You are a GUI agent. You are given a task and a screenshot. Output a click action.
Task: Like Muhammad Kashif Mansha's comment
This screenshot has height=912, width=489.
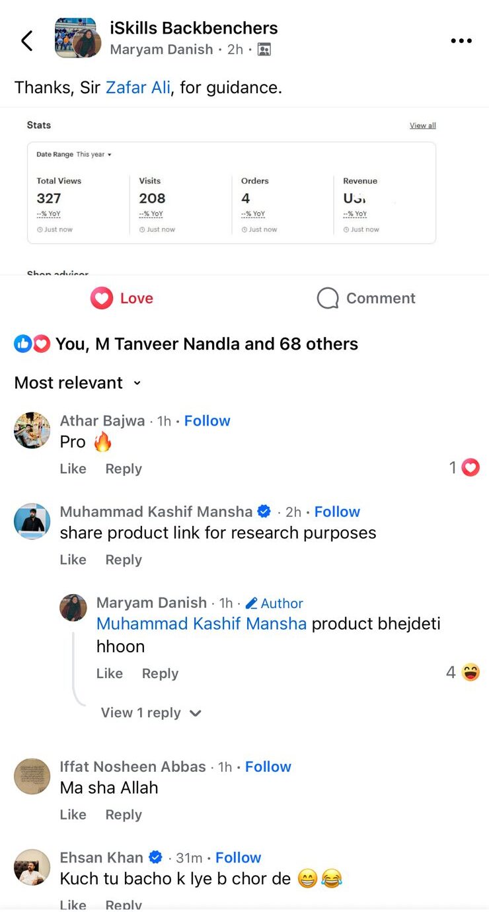point(73,560)
